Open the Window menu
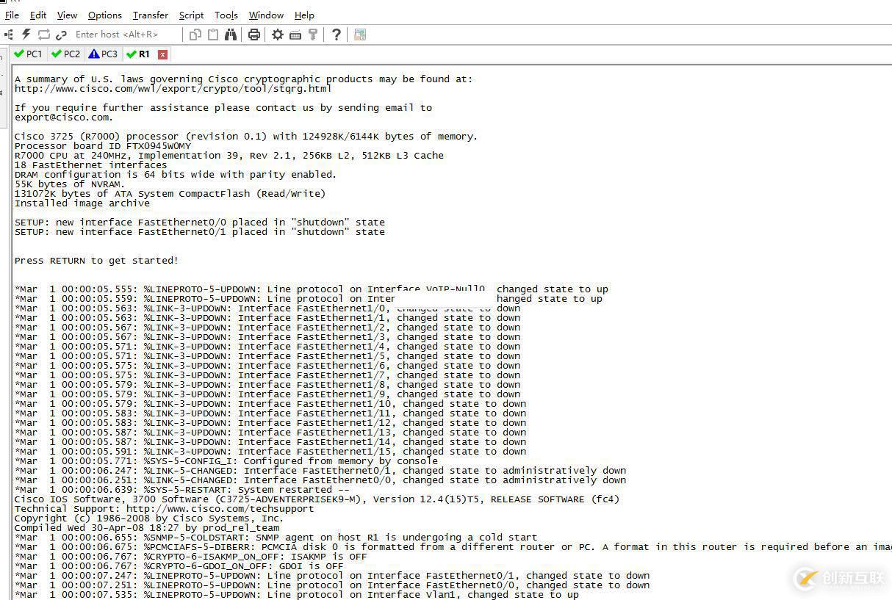The height and width of the screenshot is (600, 892). pos(266,15)
